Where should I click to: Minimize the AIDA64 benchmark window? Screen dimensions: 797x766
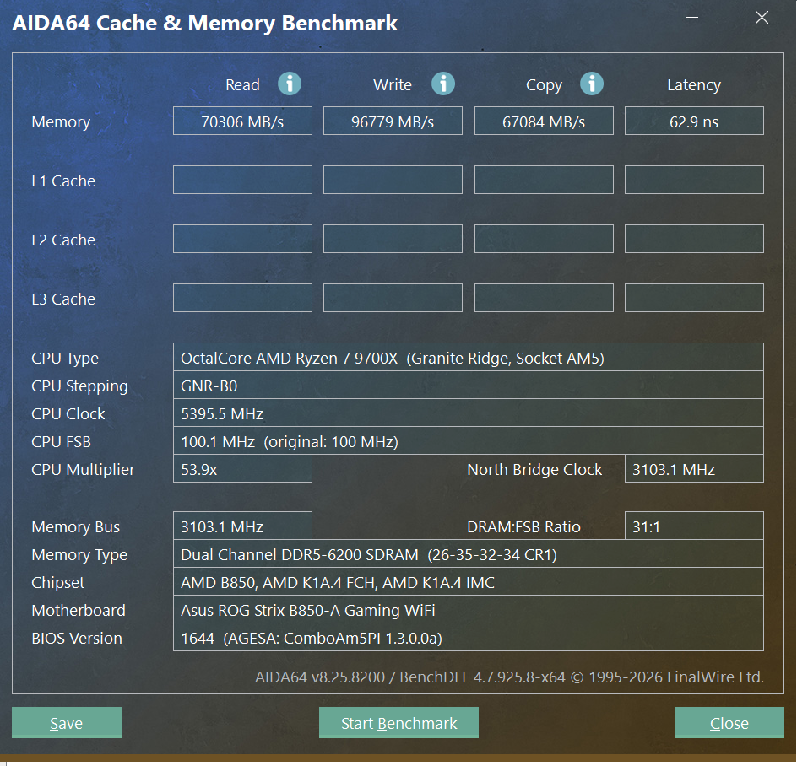click(691, 18)
